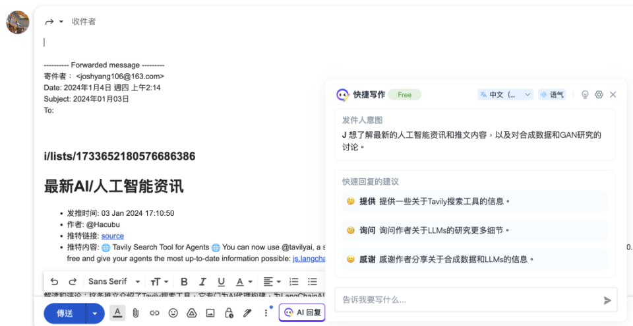The height and width of the screenshot is (326, 633).
Task: Insert a photo
Action: pos(210,313)
